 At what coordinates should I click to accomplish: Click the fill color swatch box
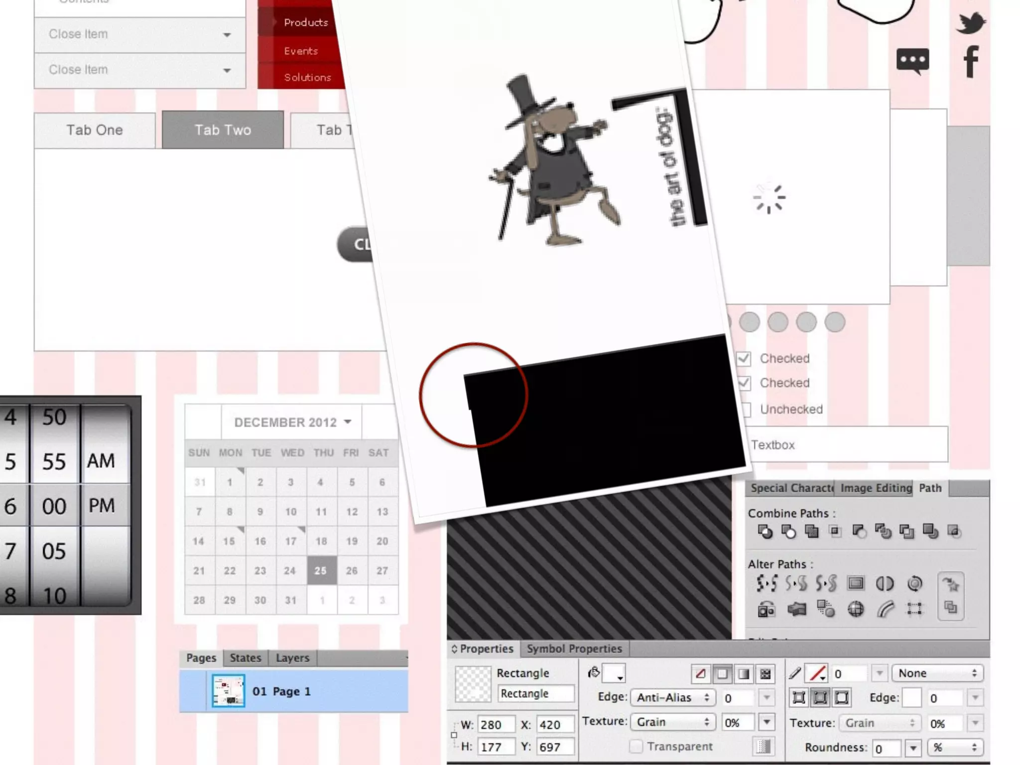[613, 673]
